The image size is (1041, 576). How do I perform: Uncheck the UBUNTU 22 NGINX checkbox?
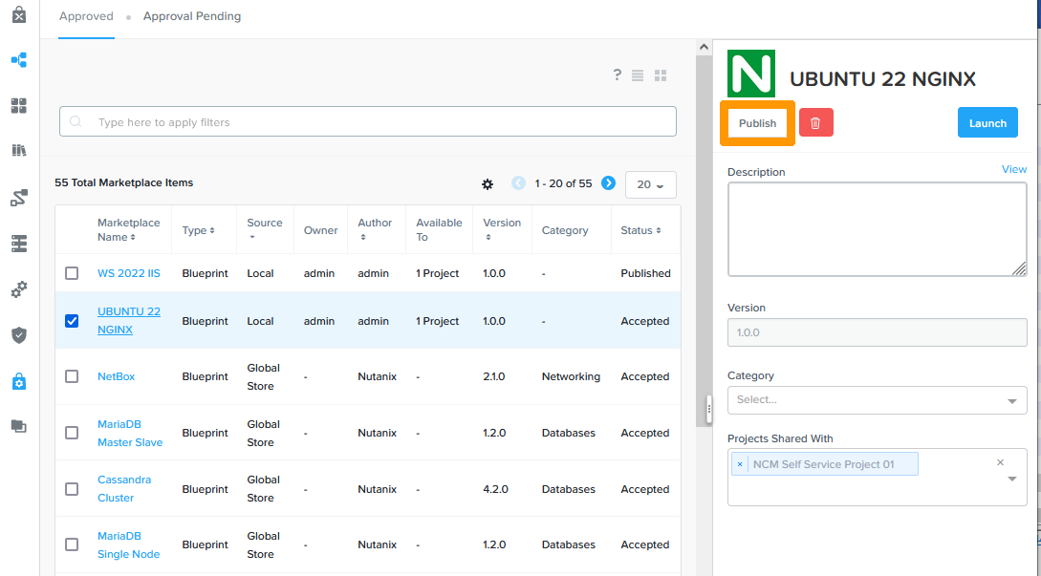pos(72,321)
